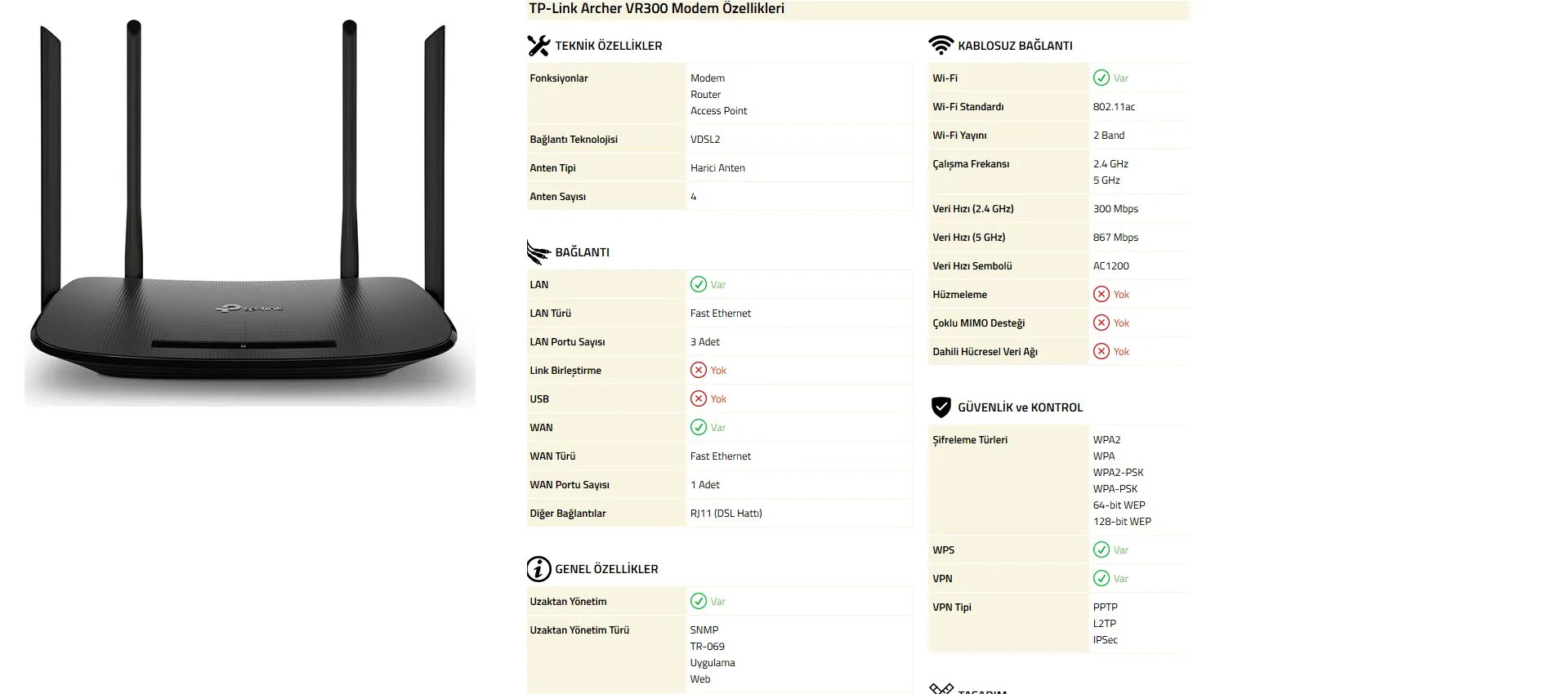The width and height of the screenshot is (1564, 694).
Task: Click the VDSL2 value
Action: [705, 140]
